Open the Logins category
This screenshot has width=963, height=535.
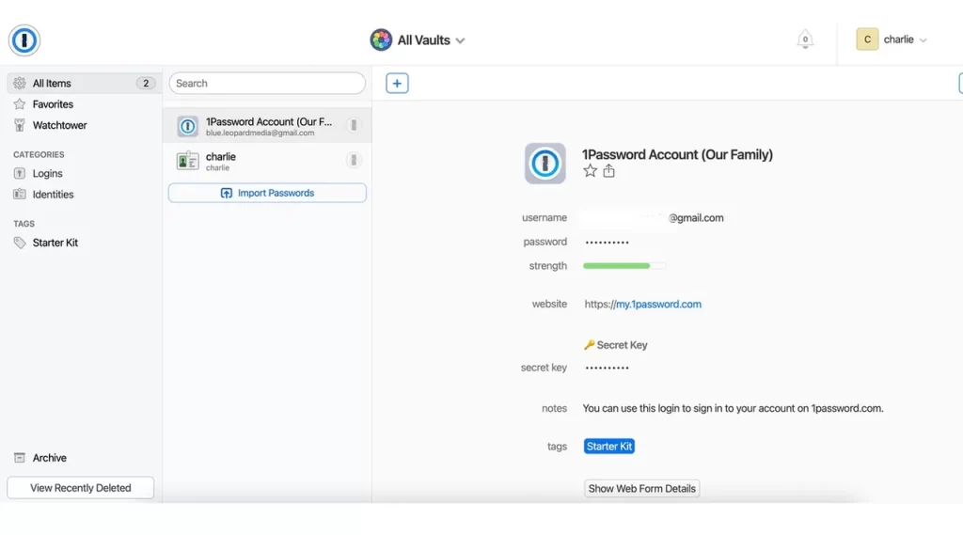pyautogui.click(x=47, y=173)
